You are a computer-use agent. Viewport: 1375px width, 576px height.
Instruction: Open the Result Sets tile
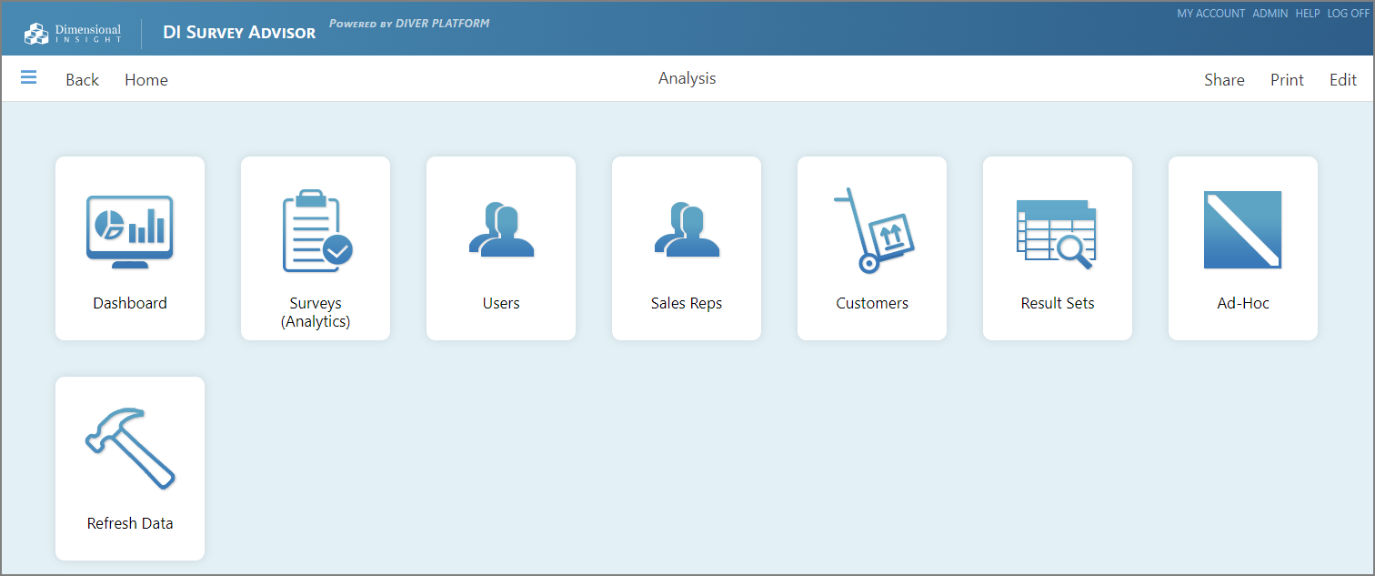coord(1057,248)
